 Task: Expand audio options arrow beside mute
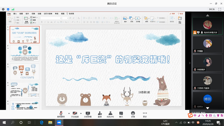point(69,113)
